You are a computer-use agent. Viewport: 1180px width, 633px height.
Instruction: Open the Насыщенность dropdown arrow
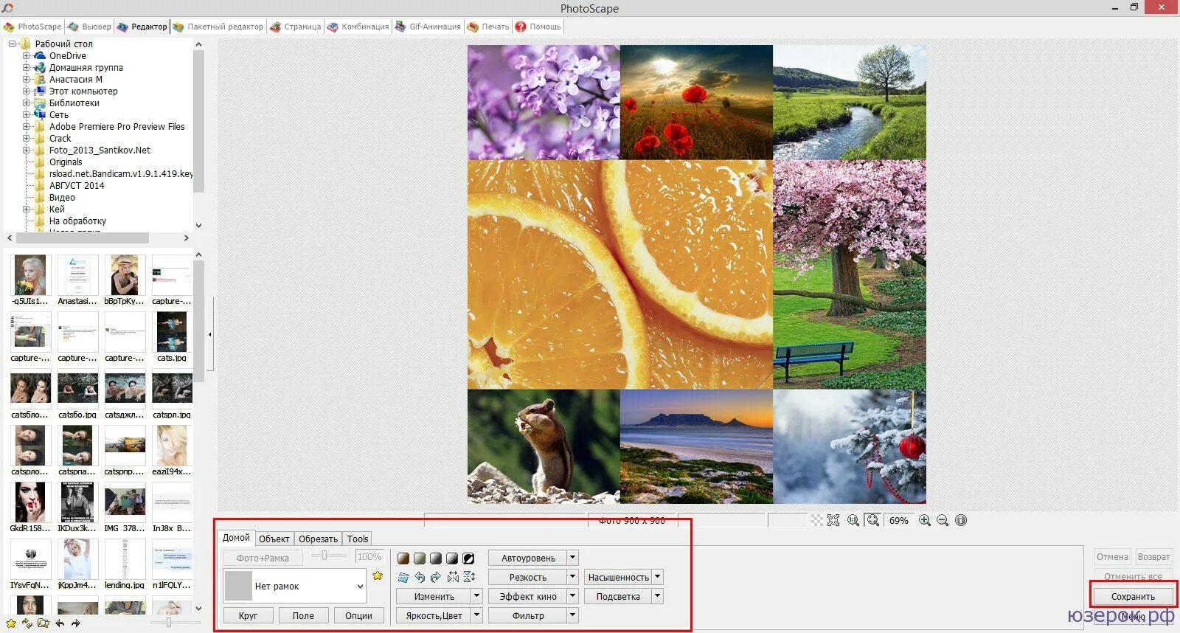pos(658,577)
